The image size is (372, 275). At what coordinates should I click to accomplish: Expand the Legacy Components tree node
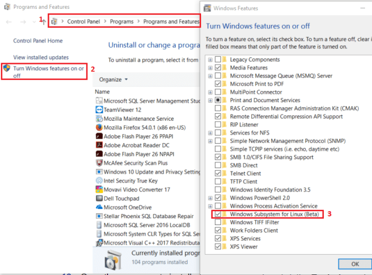210,60
